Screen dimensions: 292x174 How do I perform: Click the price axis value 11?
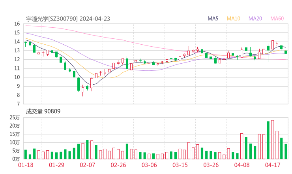pos(17,68)
